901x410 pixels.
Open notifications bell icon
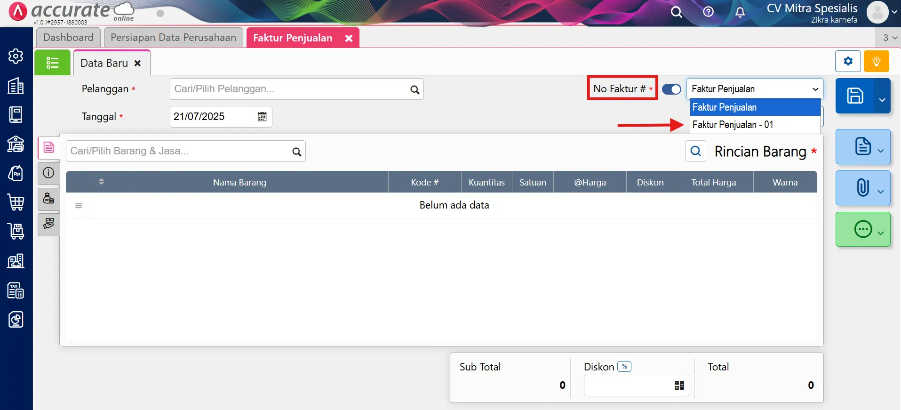click(x=740, y=12)
